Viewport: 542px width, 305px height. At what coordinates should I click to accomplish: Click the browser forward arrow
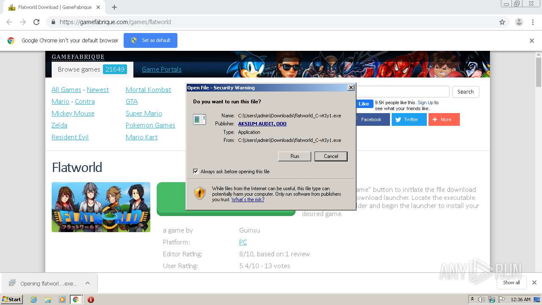tap(23, 22)
